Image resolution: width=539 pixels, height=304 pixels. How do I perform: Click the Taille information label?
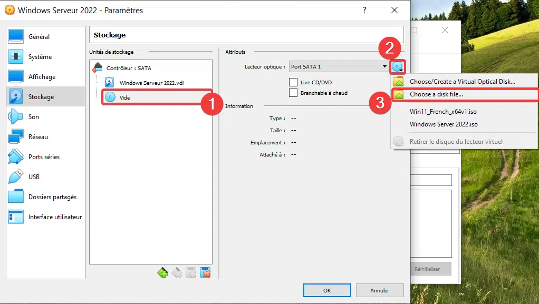tap(277, 131)
